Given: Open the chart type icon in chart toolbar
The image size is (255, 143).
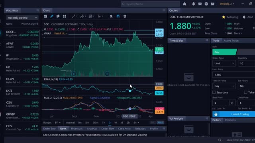Looking at the screenshot, I should 45,16.
